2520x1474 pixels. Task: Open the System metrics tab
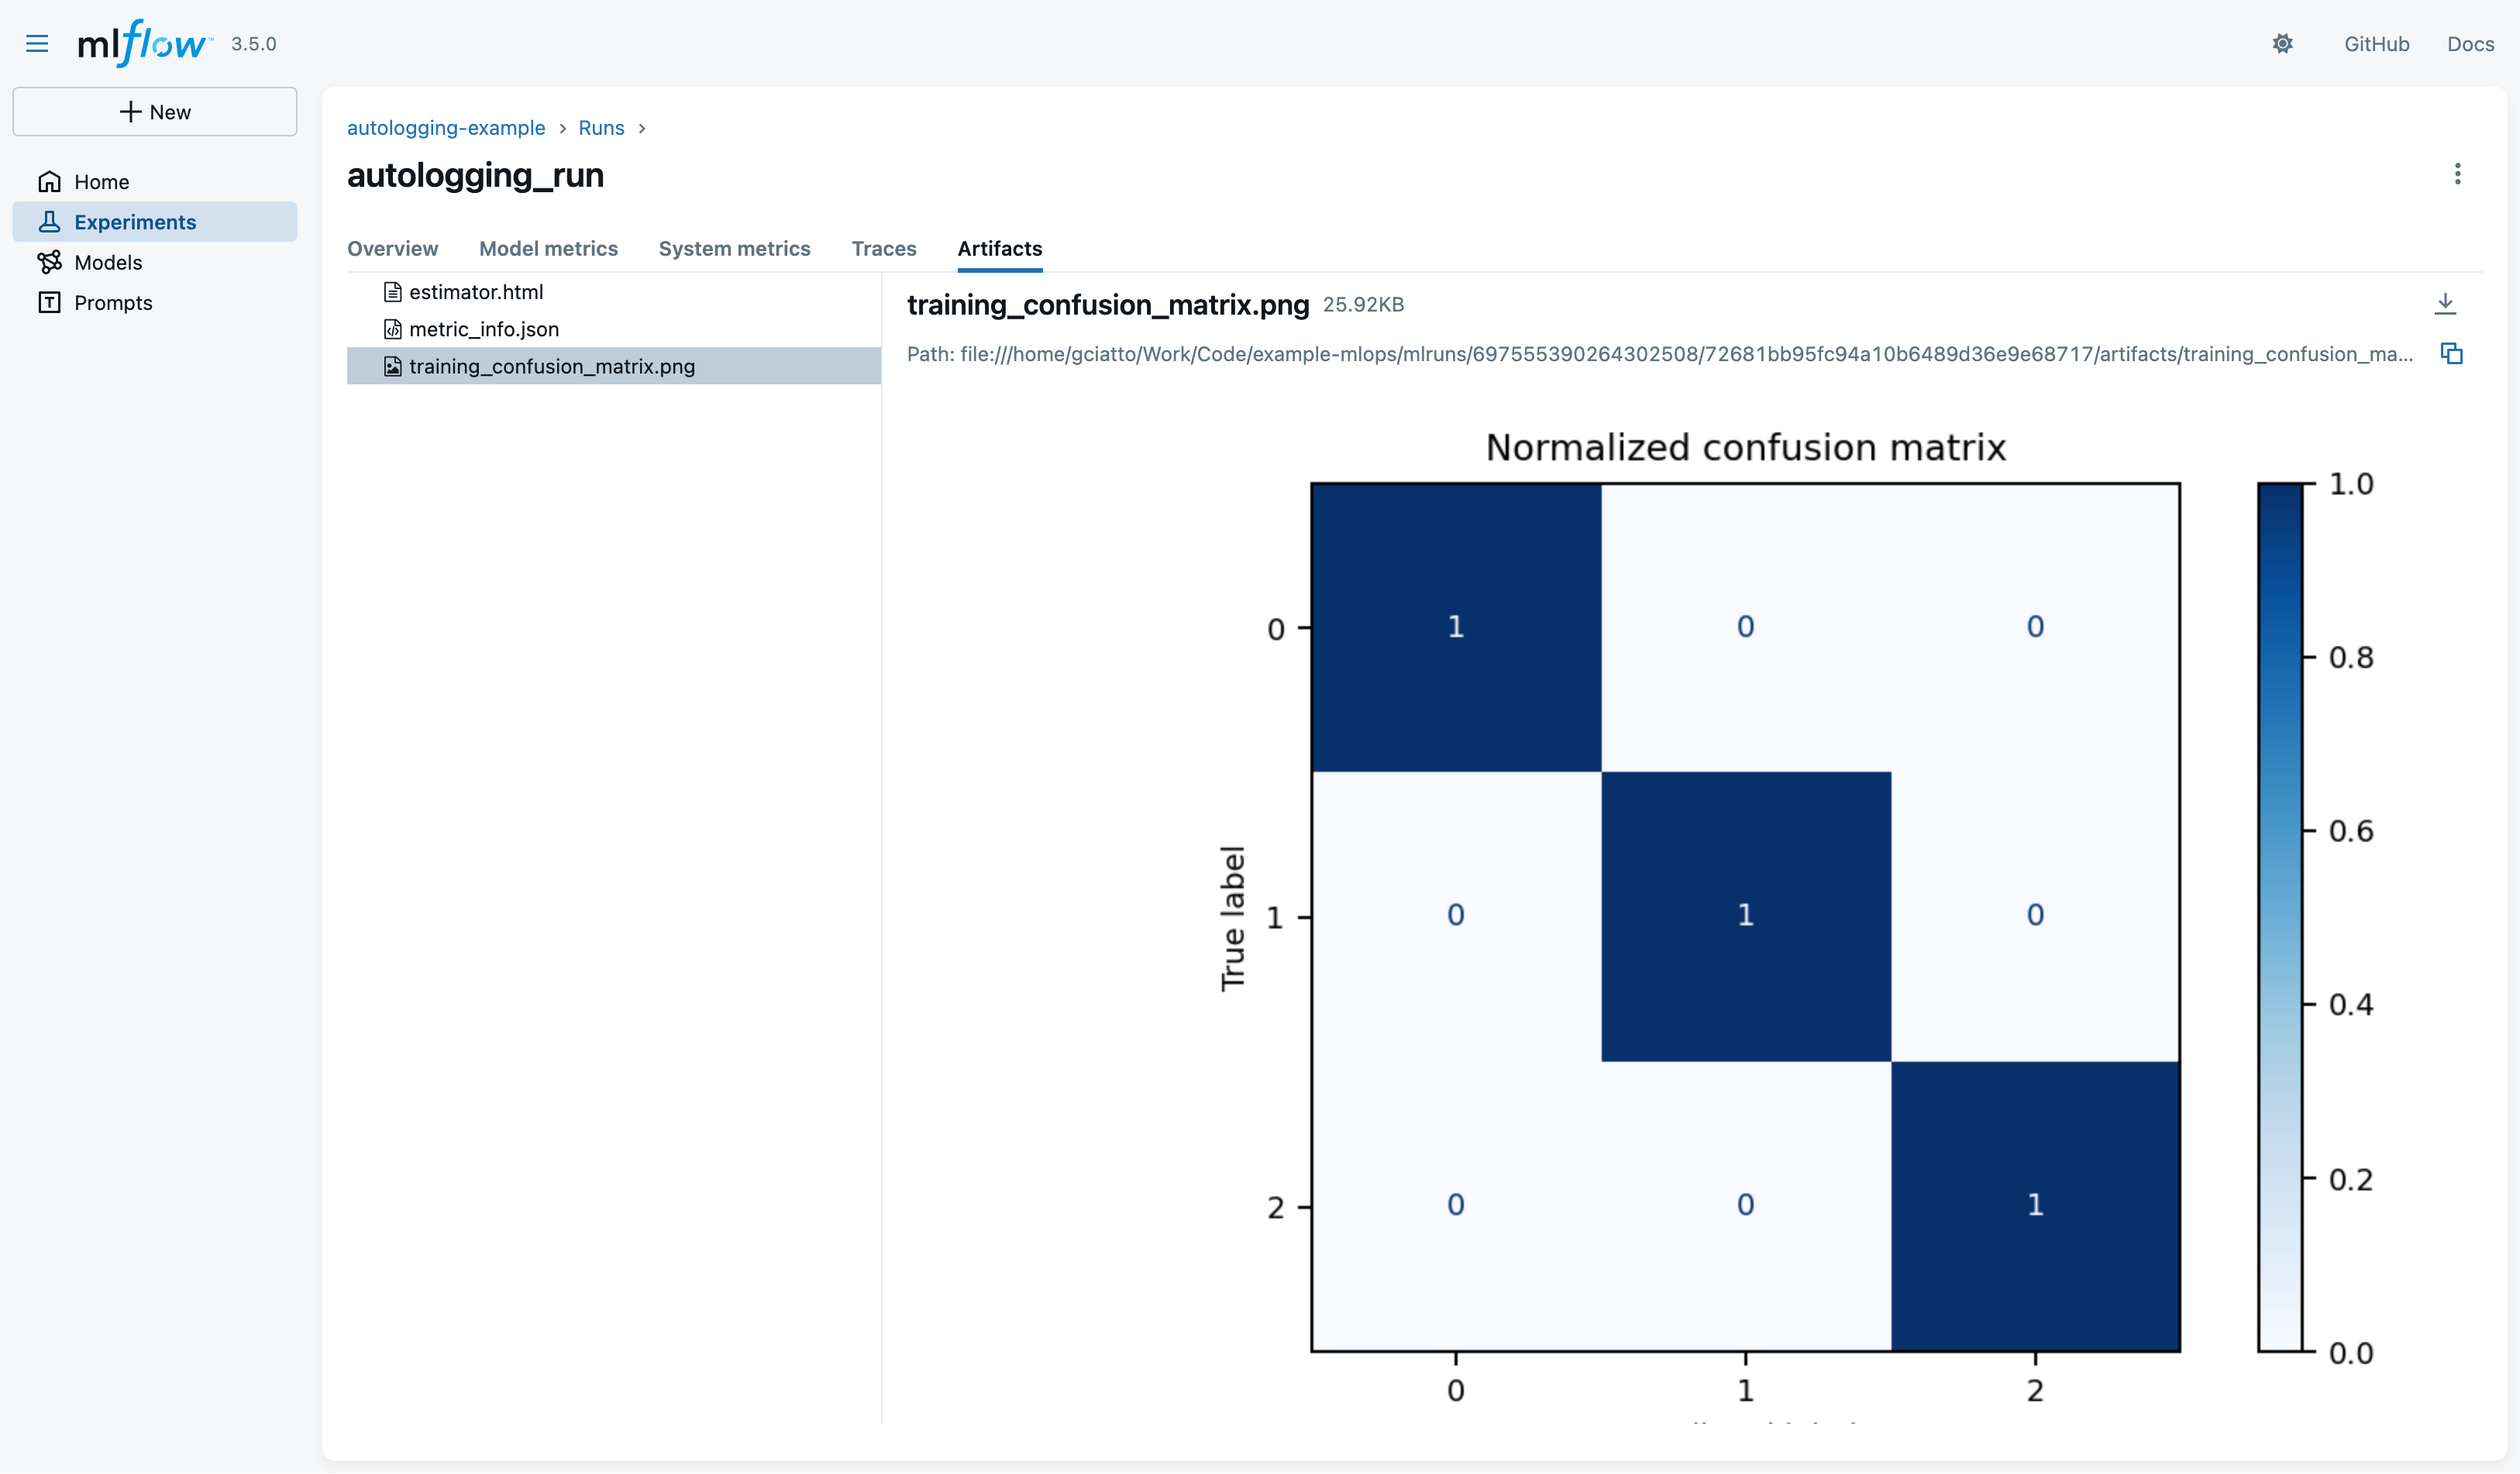[x=734, y=248]
